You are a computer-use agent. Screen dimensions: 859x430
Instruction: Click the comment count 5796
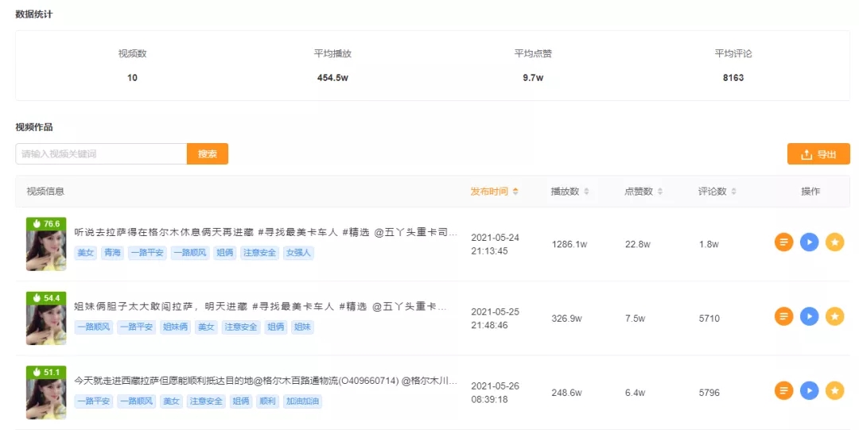click(709, 393)
